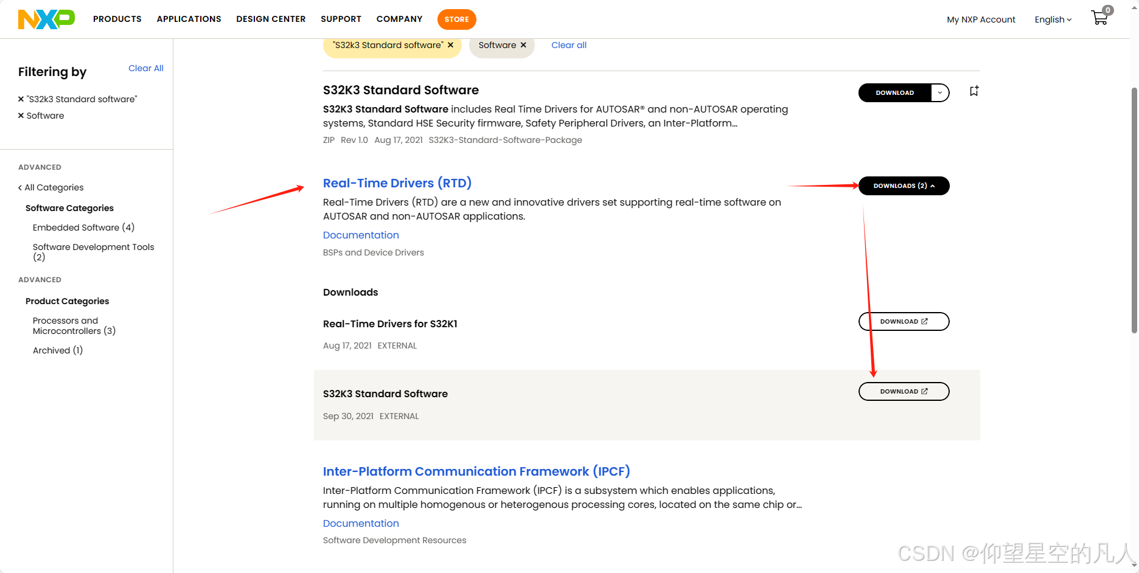Open the shopping cart icon
This screenshot has width=1139, height=573.
click(1100, 17)
